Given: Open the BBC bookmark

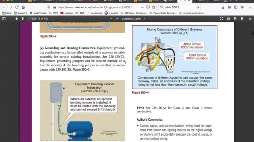Looking at the screenshot, I should point(80,13).
